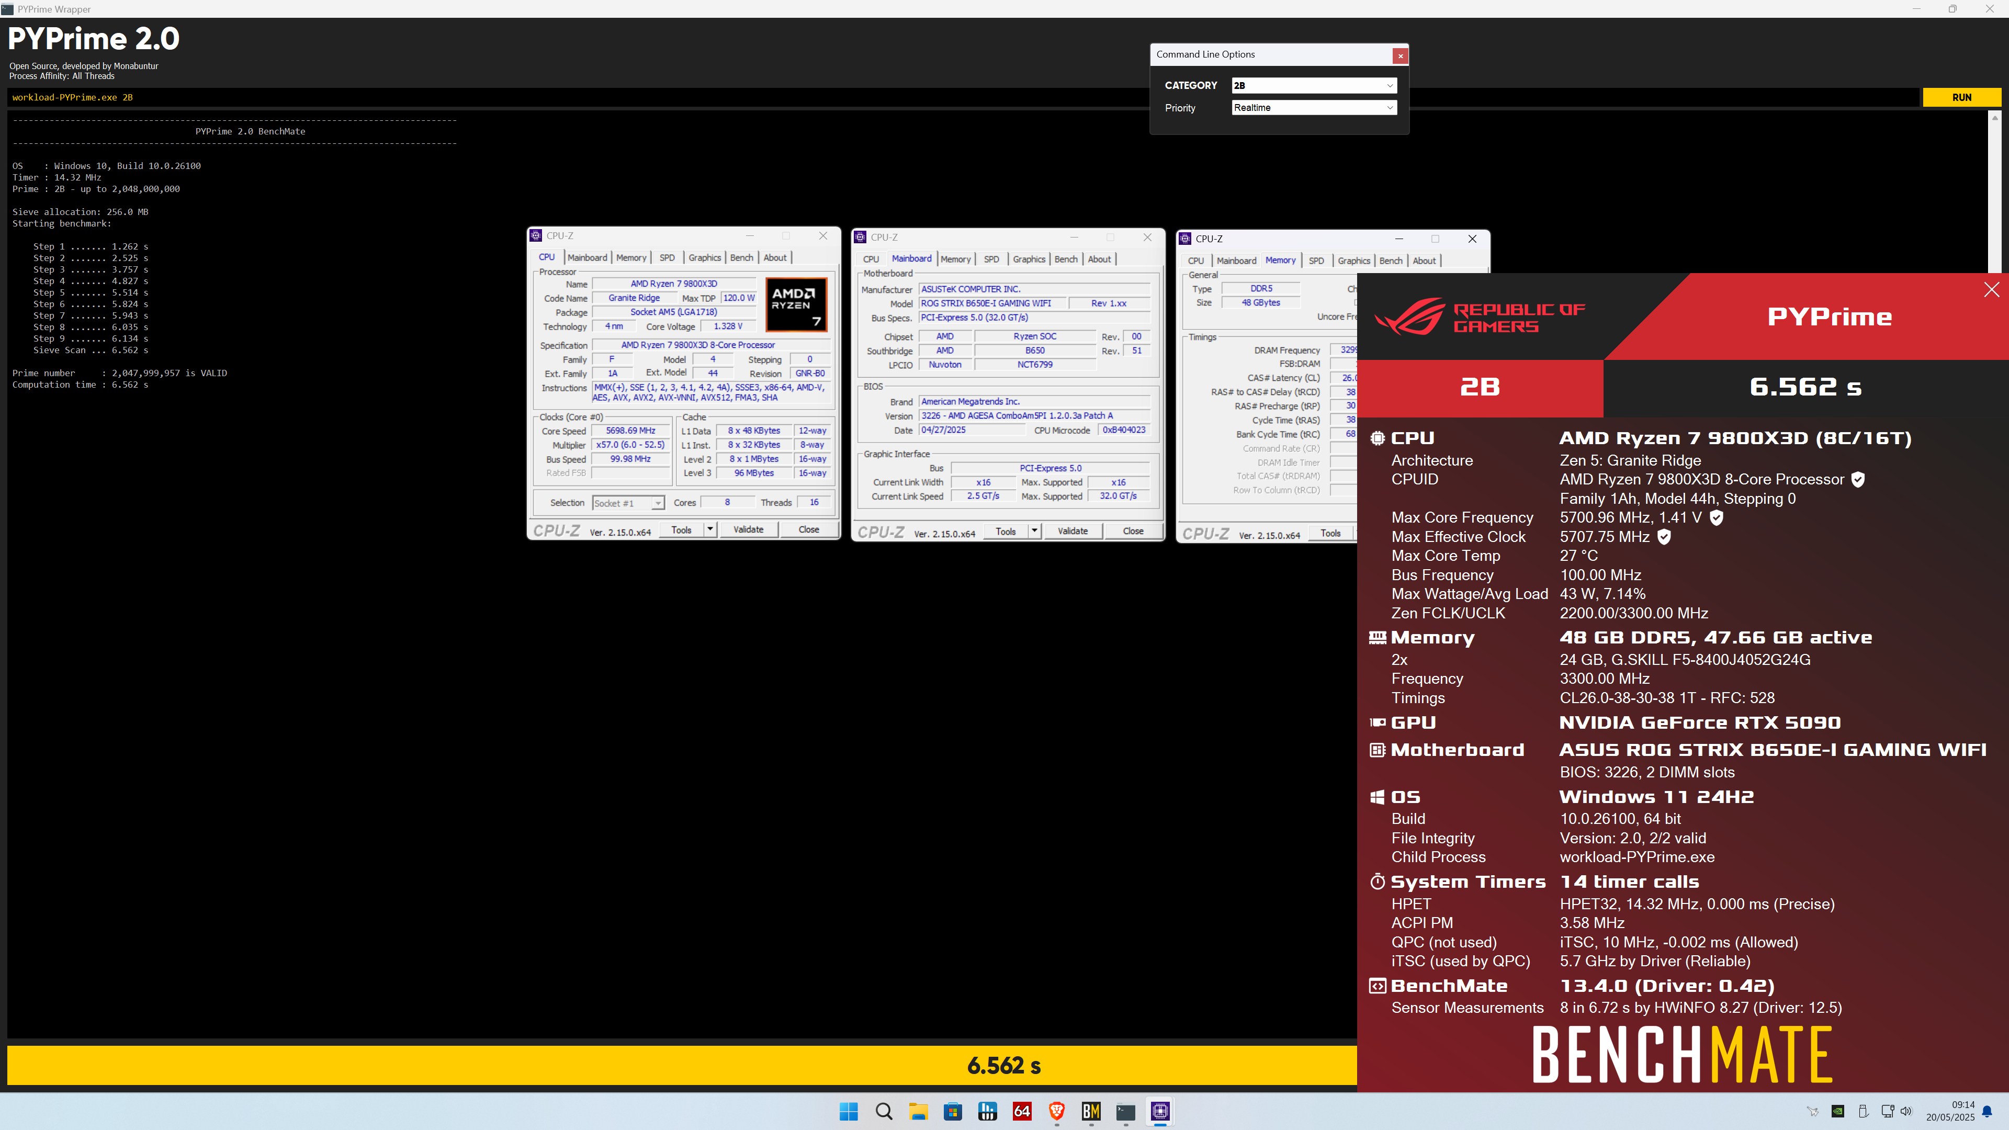The width and height of the screenshot is (2009, 1130).
Task: Click the Model field ROG STRIX B650E-I GAMING WIFI
Action: 992,303
